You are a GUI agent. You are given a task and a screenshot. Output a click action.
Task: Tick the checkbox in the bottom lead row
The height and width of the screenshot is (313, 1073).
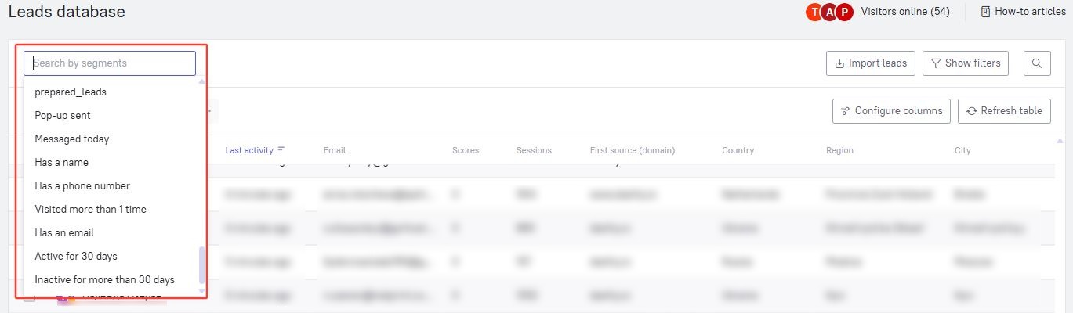click(29, 298)
